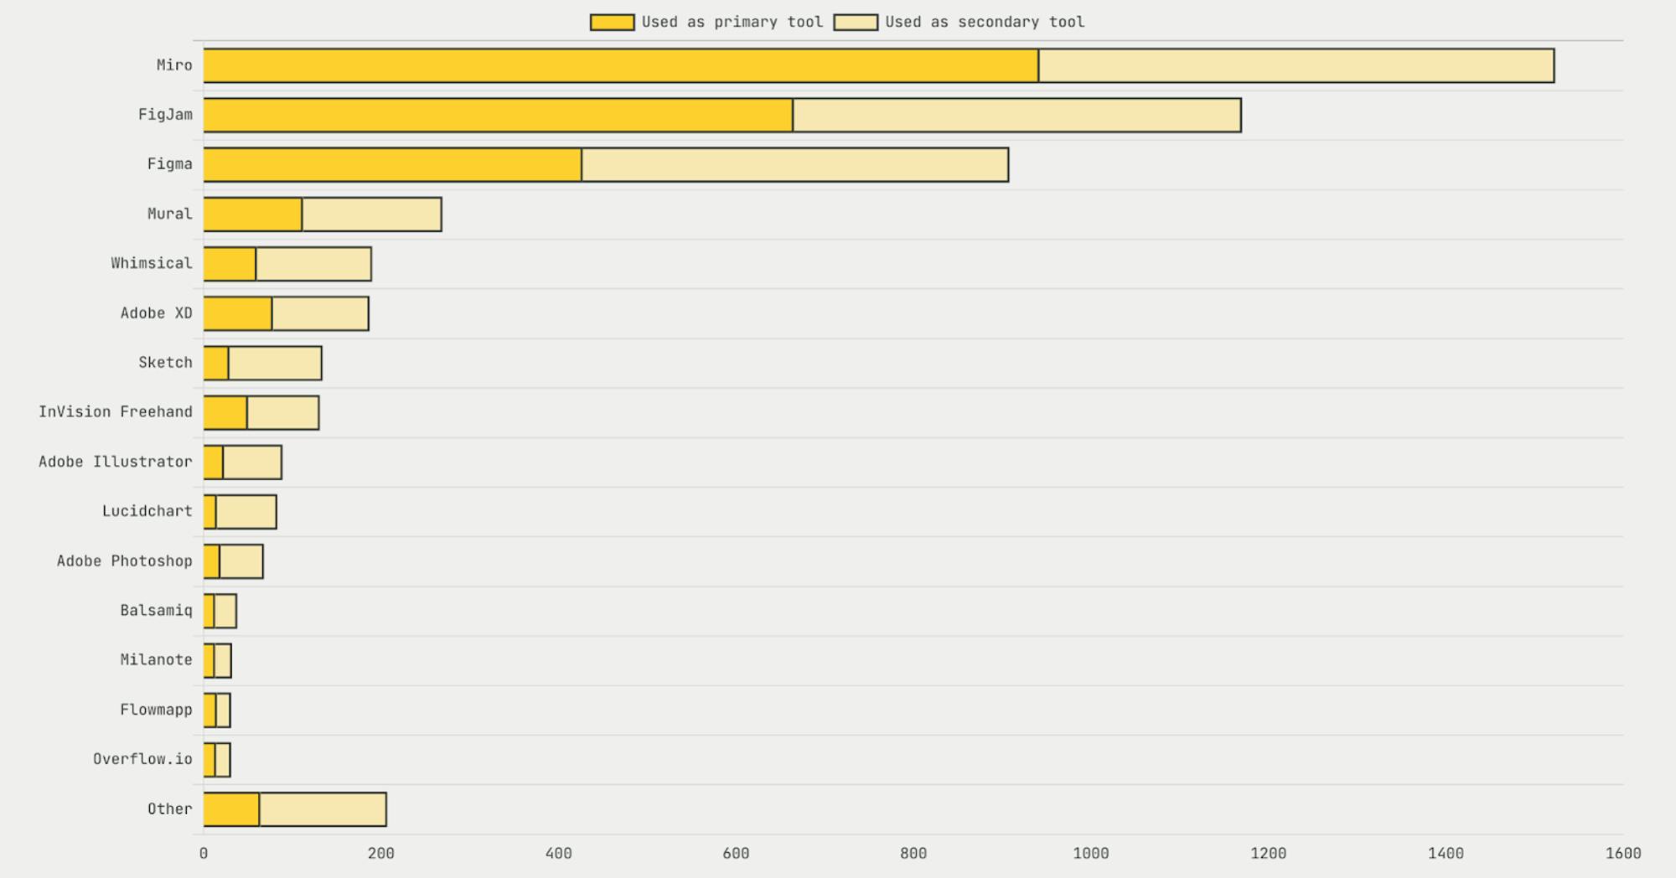Click the "Adobe Photoshop" axis label
This screenshot has width=1676, height=878.
click(125, 561)
